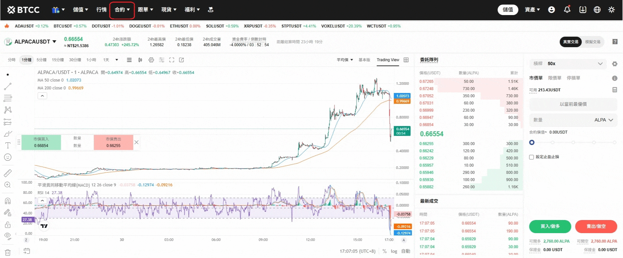Image resolution: width=623 pixels, height=258 pixels.
Task: Open the 行情 markets page
Action: (101, 10)
